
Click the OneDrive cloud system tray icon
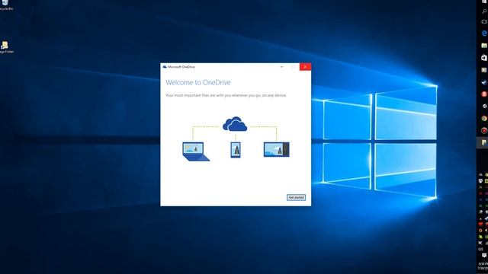481,174
